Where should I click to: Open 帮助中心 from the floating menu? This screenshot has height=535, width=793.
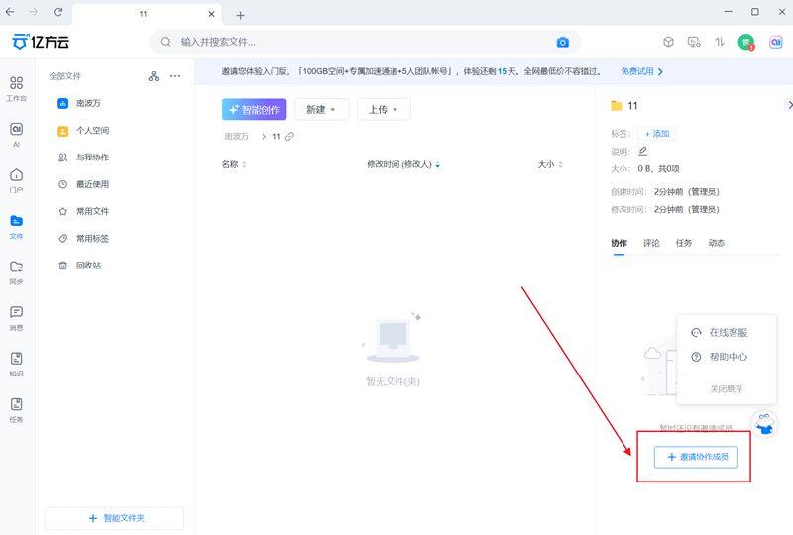(728, 357)
